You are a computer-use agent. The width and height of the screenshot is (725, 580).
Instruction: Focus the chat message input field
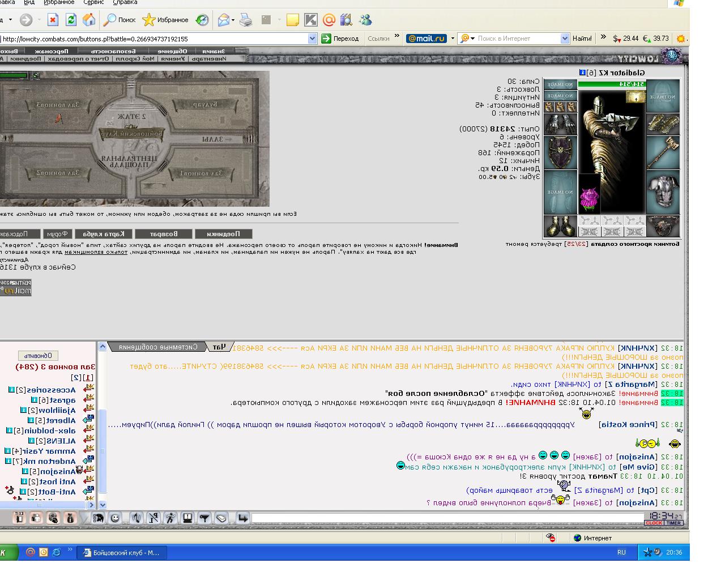[x=447, y=517]
